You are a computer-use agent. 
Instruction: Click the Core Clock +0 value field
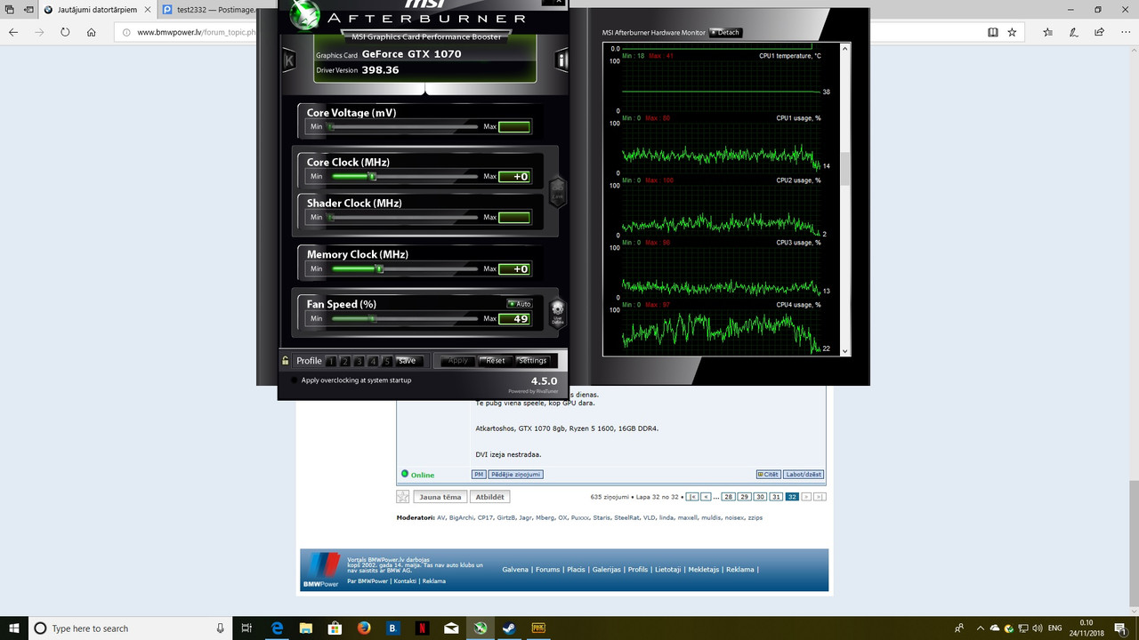pos(514,177)
